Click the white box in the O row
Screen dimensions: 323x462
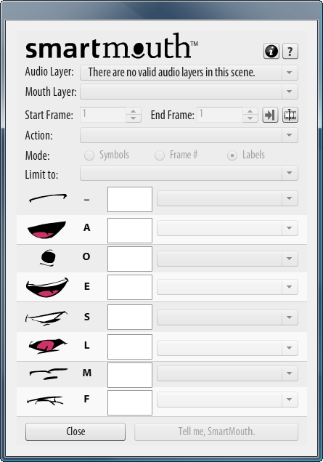(130, 259)
